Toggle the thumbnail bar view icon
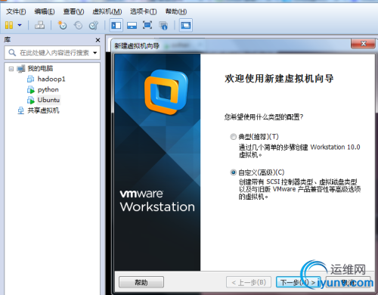 click(132, 25)
